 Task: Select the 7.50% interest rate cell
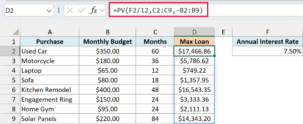pyautogui.click(x=268, y=51)
